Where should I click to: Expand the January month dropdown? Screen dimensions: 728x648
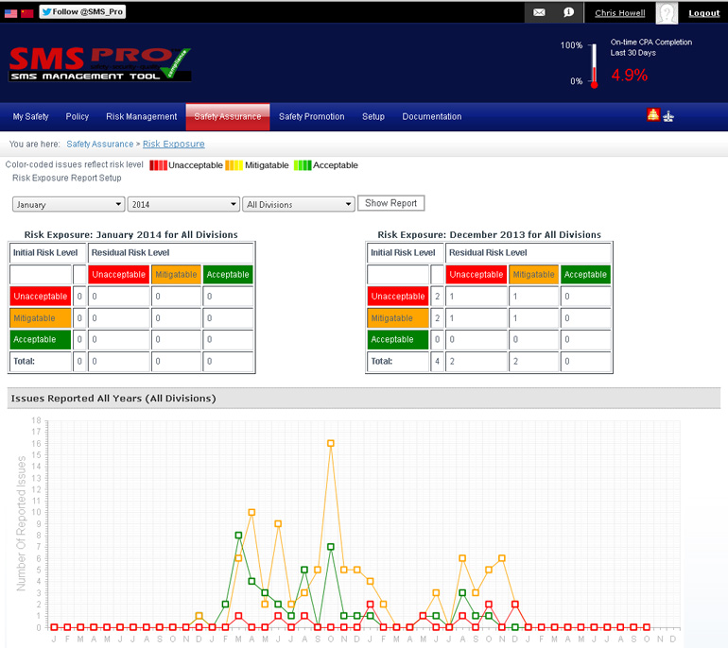click(x=69, y=205)
